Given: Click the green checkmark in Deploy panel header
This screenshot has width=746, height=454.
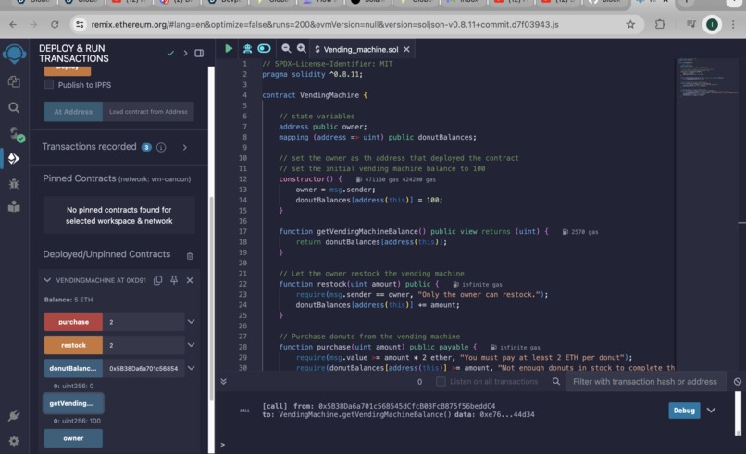Looking at the screenshot, I should point(170,54).
